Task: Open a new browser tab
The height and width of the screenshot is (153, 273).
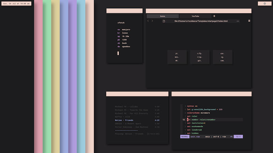Action: [x=214, y=16]
